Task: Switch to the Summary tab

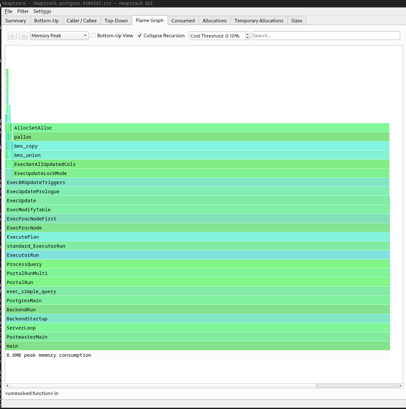Action: pyautogui.click(x=16, y=21)
